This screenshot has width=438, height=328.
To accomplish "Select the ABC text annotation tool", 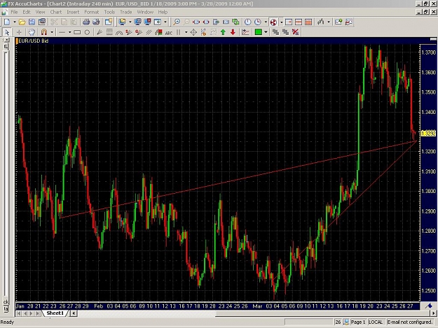I will click(x=168, y=33).
